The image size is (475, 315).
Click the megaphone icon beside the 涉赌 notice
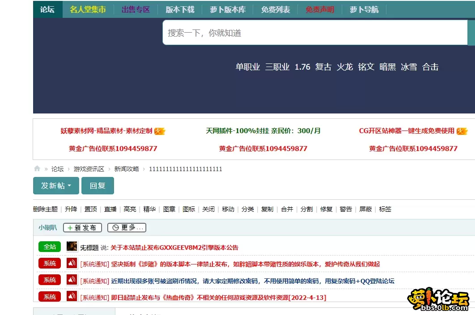click(x=72, y=264)
